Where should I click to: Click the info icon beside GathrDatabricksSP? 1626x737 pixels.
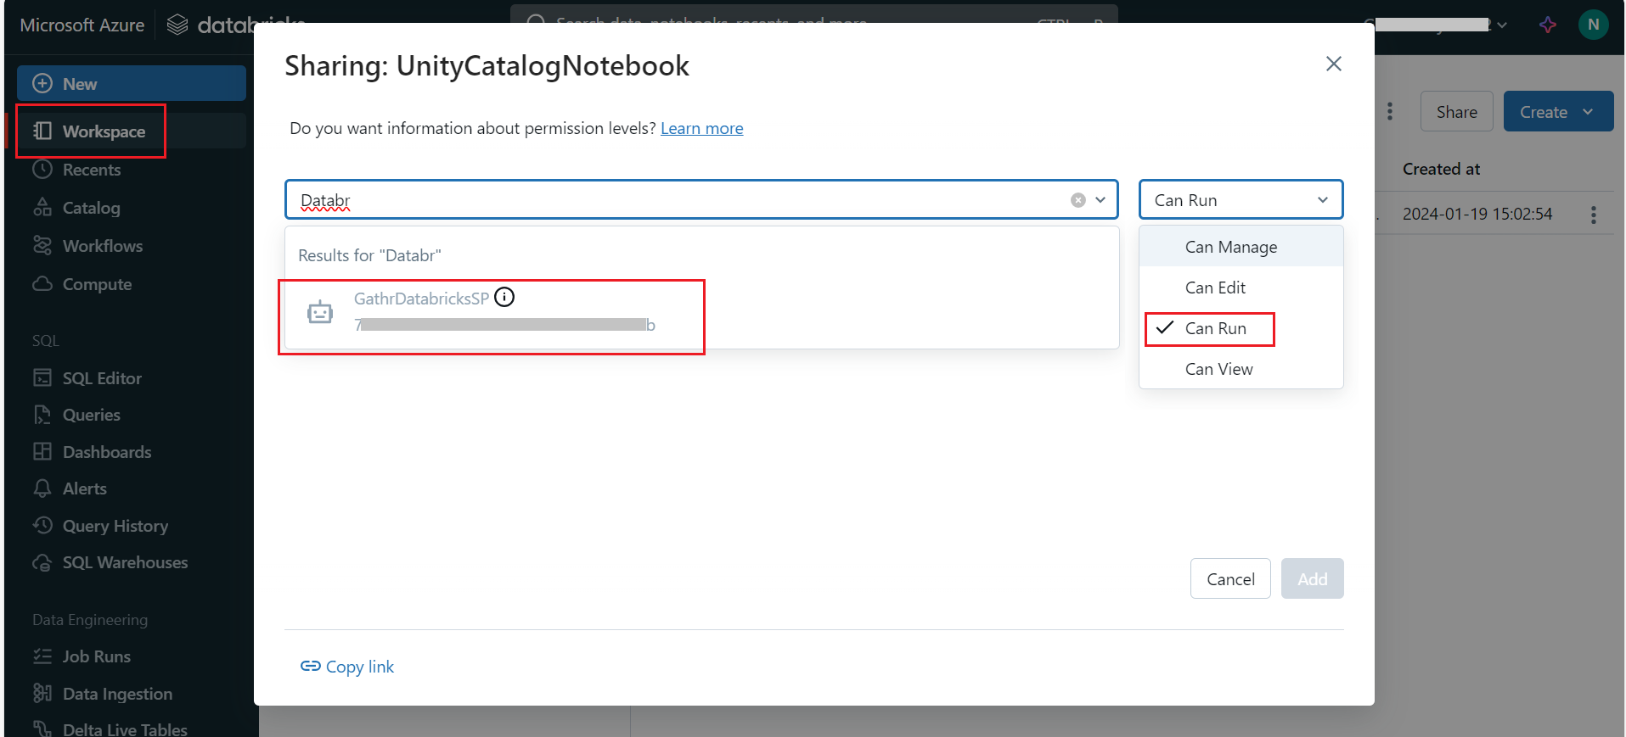[x=504, y=297]
